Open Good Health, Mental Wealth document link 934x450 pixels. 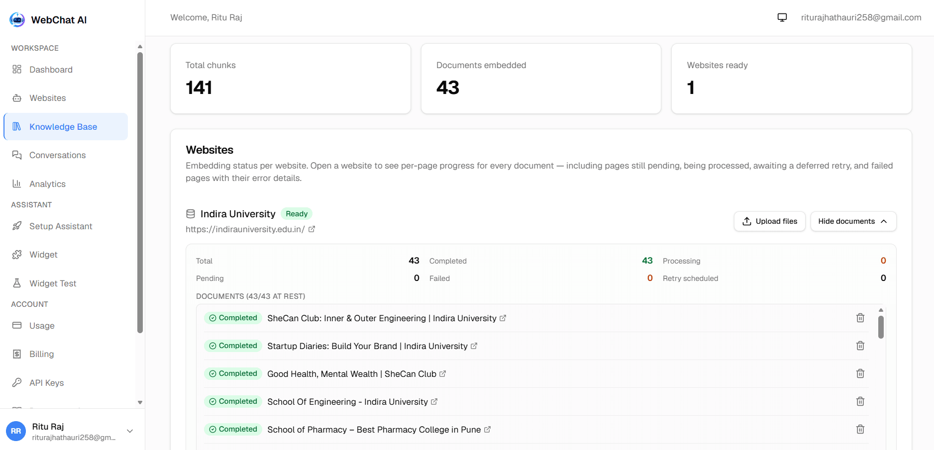tap(357, 374)
